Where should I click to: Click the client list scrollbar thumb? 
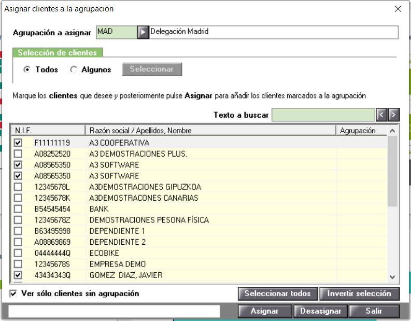(392, 171)
